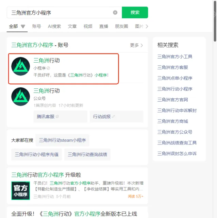Open the 三角洲行动 小程序 result title
217x218 pixels.
pos(47,61)
